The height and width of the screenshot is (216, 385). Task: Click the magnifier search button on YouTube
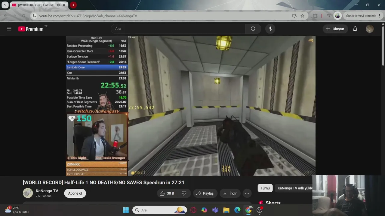(x=253, y=29)
